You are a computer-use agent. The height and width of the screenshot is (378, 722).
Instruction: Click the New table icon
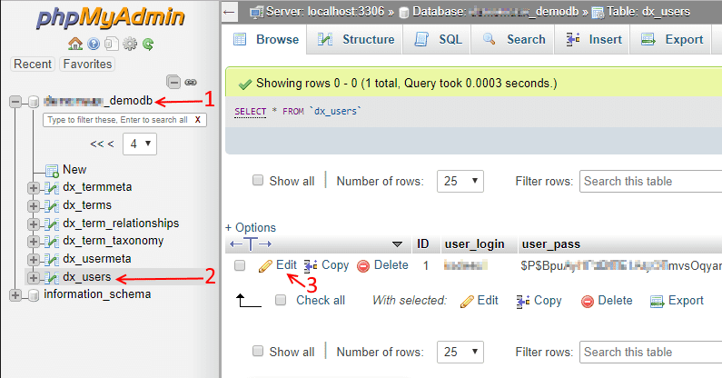(x=52, y=171)
